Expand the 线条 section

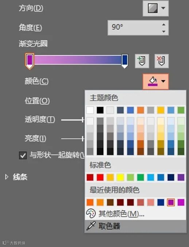click(x=7, y=177)
